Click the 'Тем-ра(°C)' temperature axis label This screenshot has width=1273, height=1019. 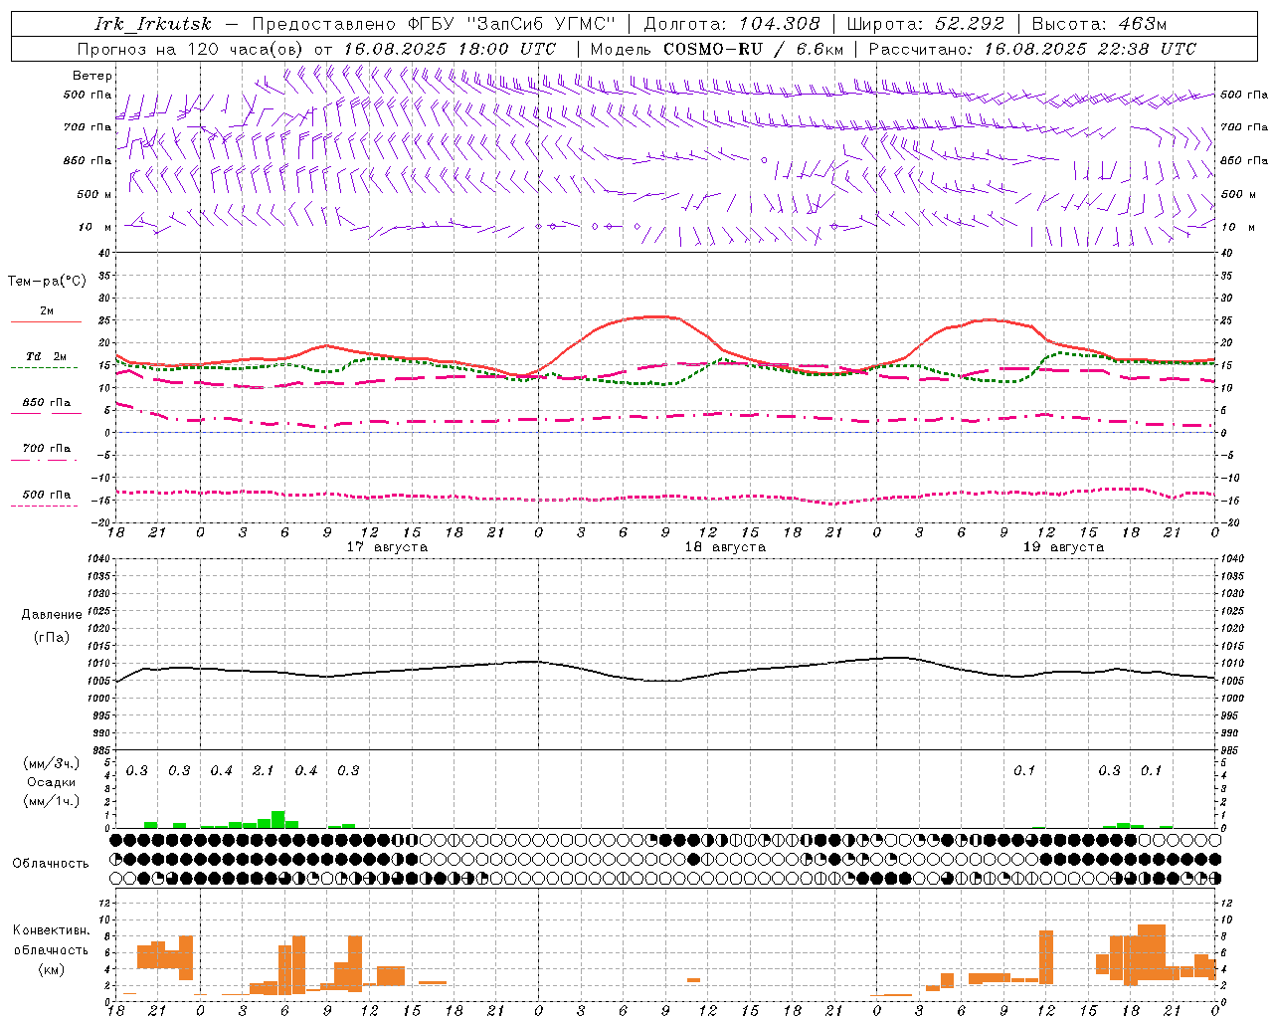(x=47, y=282)
